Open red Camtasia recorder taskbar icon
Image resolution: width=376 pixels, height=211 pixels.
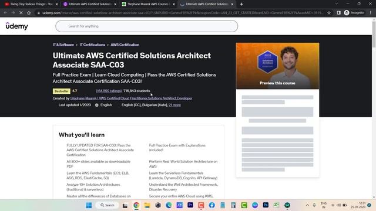pyautogui.click(x=201, y=205)
